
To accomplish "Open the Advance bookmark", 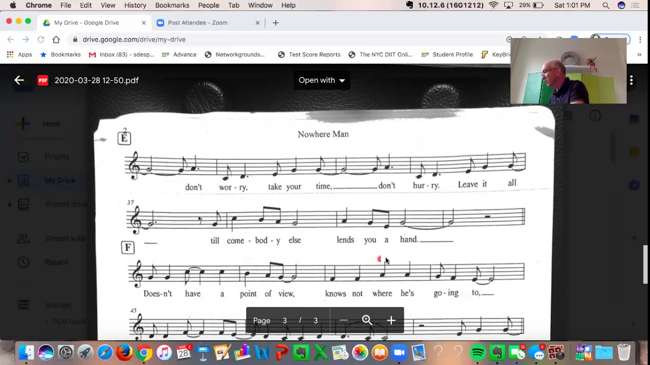I will [179, 55].
